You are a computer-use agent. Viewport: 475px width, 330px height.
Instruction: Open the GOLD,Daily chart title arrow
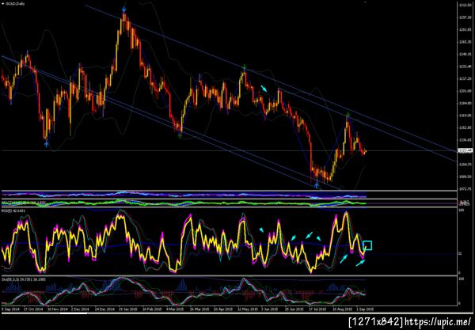[2, 4]
